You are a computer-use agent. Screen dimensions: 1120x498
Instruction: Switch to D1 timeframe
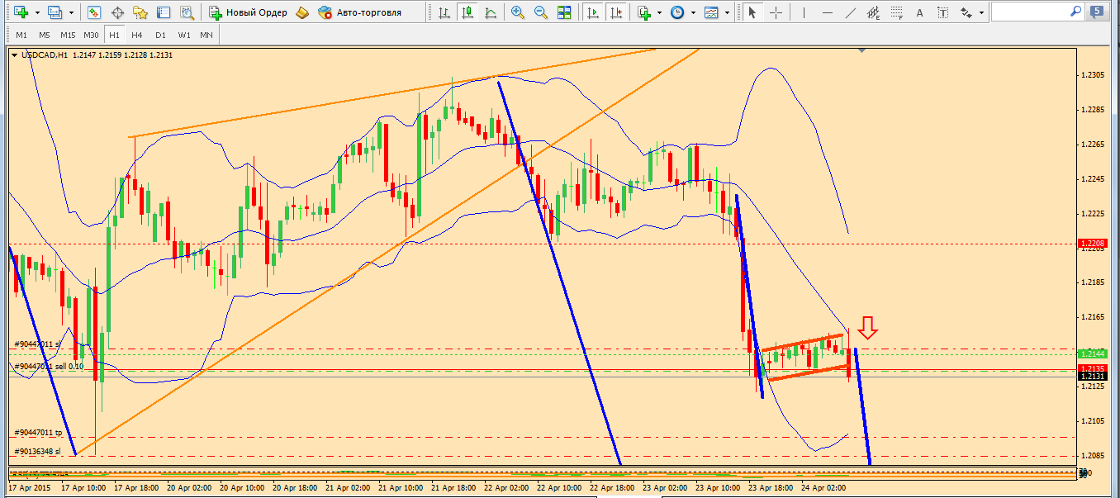point(160,35)
